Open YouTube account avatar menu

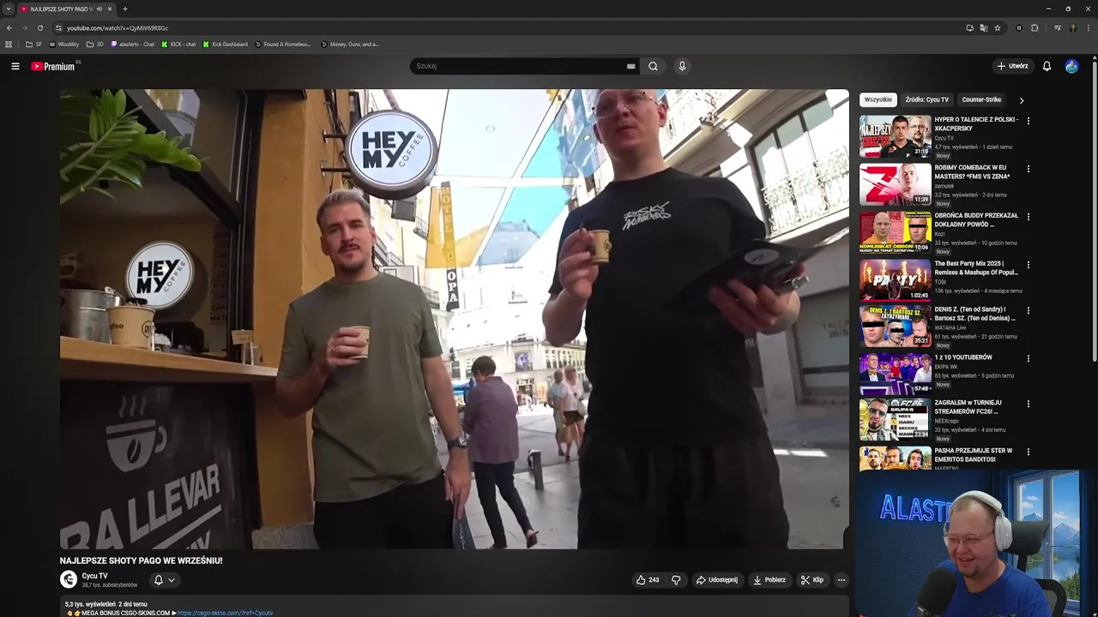(1071, 66)
